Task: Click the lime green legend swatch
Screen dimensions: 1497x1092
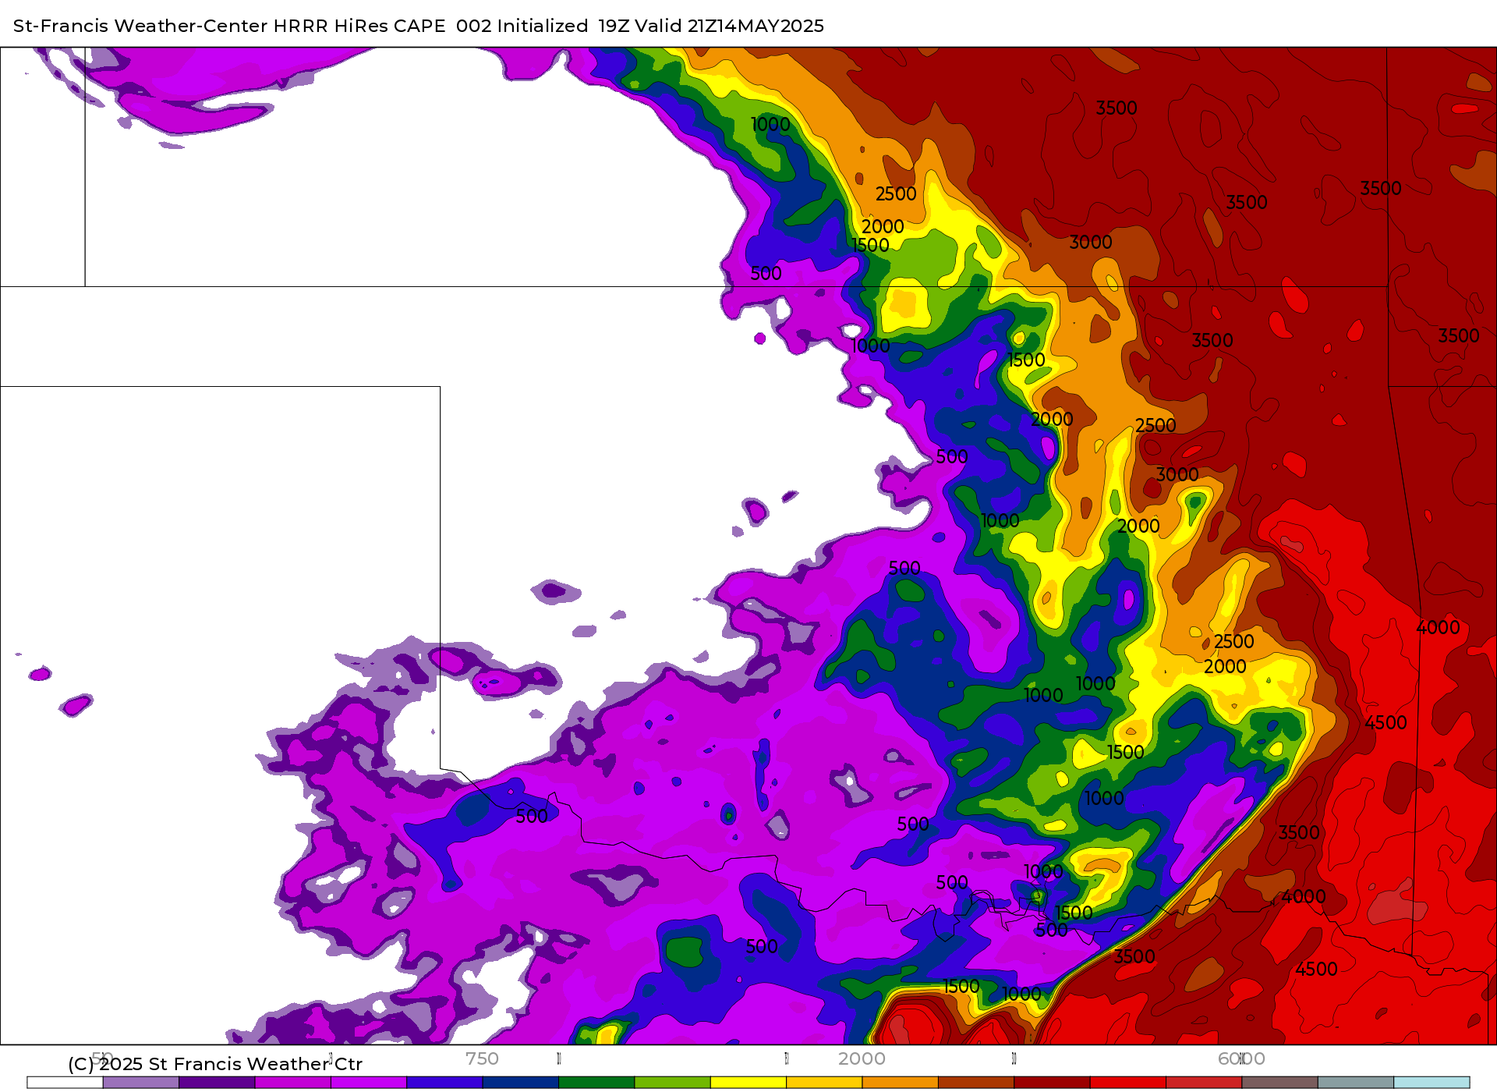Action: coord(672,1083)
